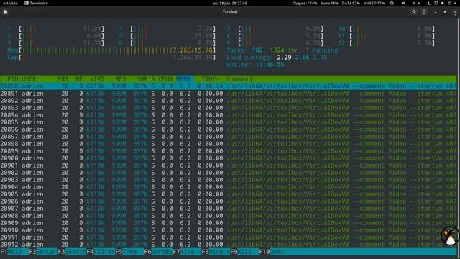This screenshot has height=259, width=460.
Task: Click the Terminal window title
Action: coord(230,12)
